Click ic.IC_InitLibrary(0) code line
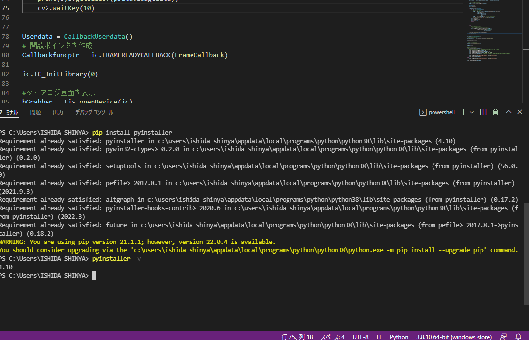 [60, 74]
